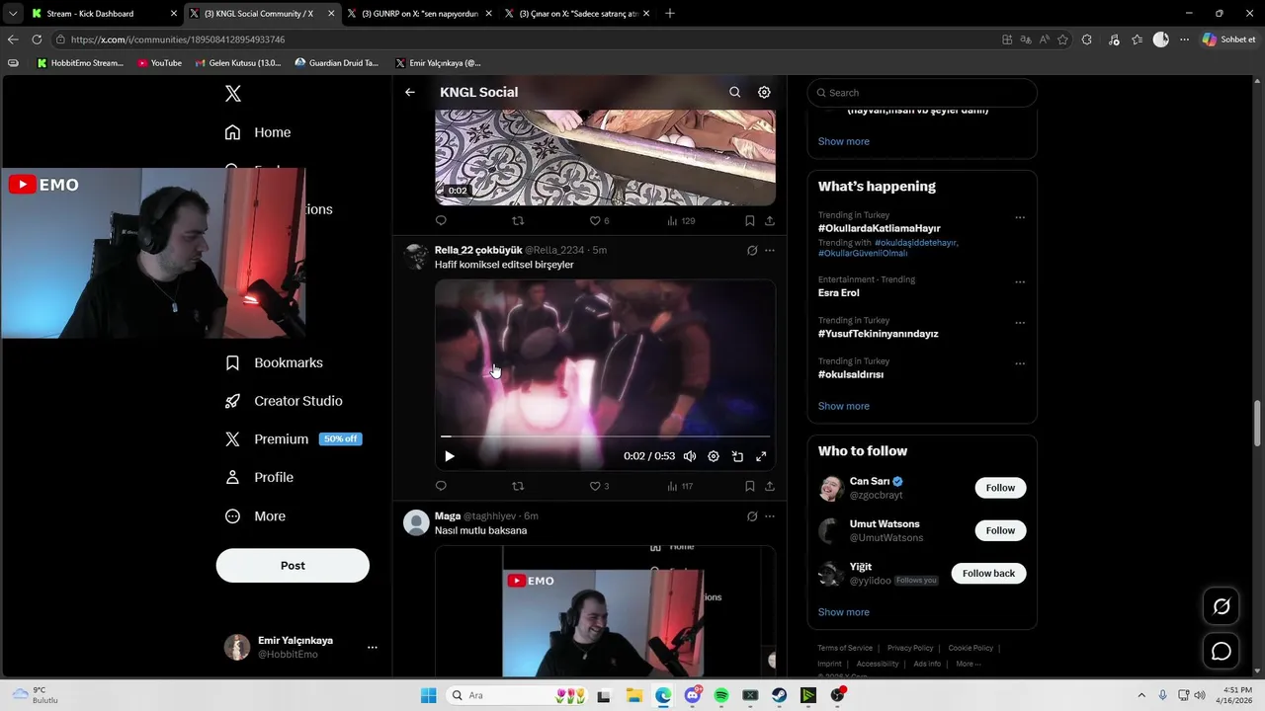Viewport: 1265px width, 711px height.
Task: Open Grok icon on Rella_22's post
Action: click(x=752, y=251)
